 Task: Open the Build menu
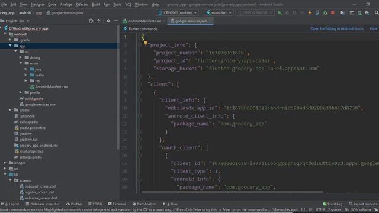(x=96, y=4)
